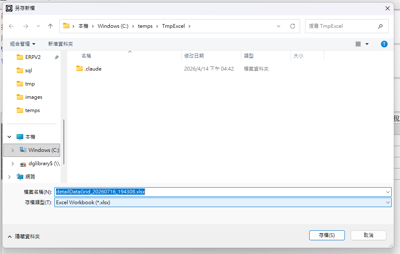Collapse the 本機 tree node

click(10, 137)
